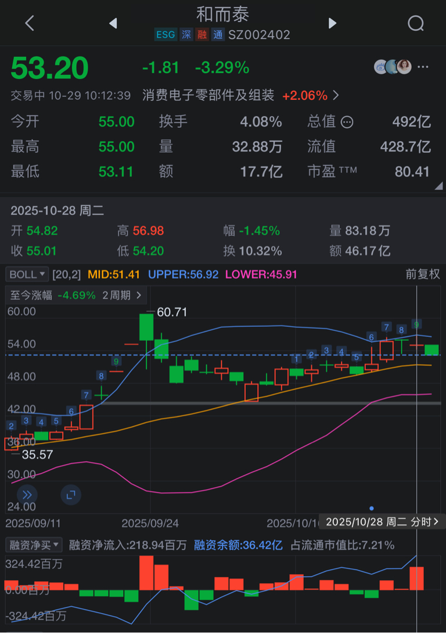
Task: Tap the MID:51.41 value
Action: pos(114,275)
